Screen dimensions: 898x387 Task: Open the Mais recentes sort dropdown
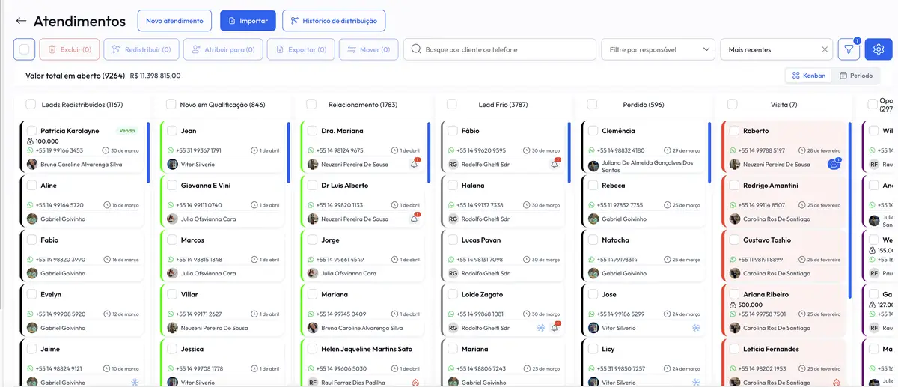776,49
